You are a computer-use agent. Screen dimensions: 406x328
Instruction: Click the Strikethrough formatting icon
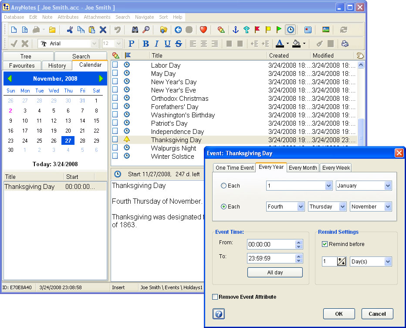click(x=178, y=44)
